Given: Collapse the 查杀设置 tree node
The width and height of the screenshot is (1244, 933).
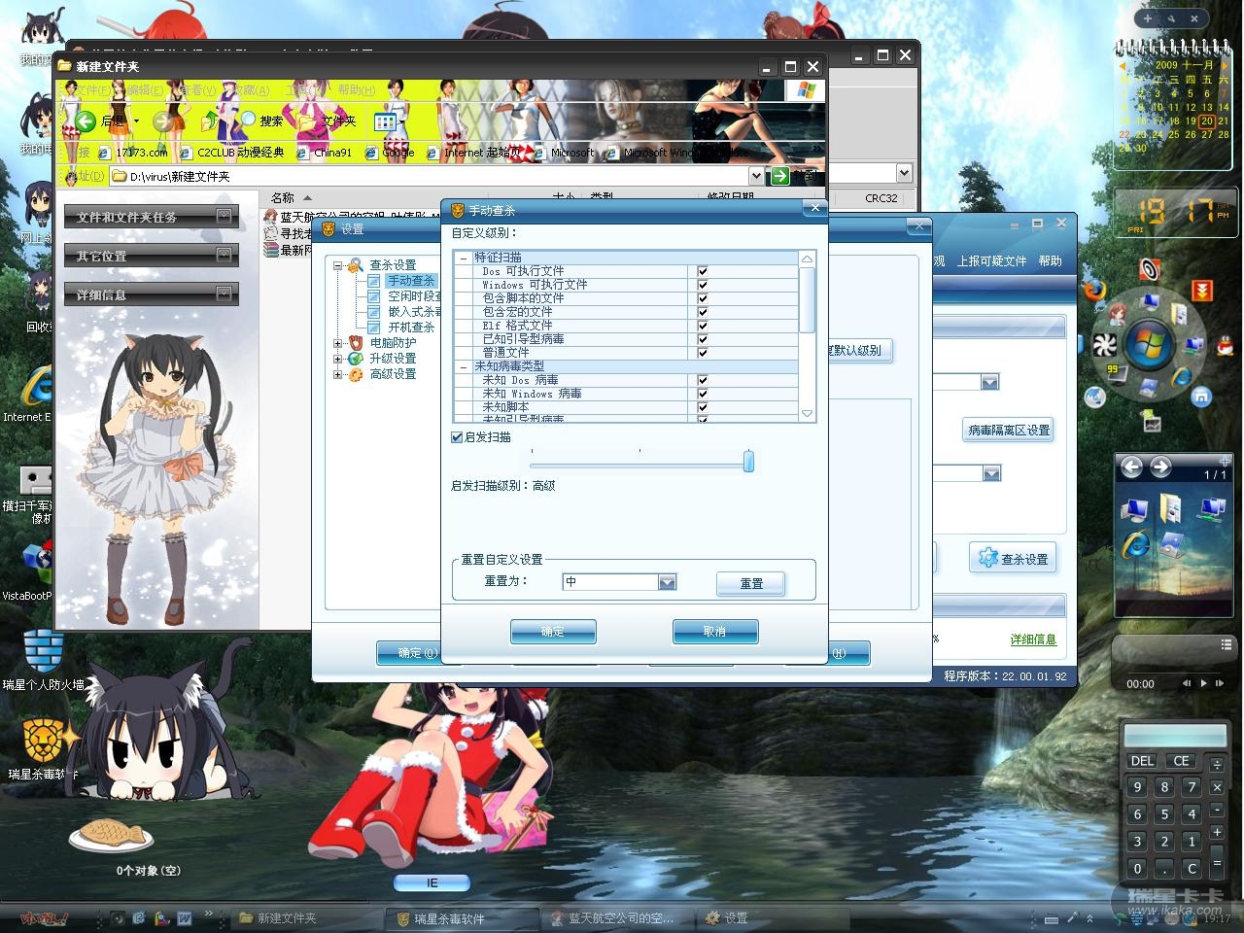Looking at the screenshot, I should pos(338,265).
